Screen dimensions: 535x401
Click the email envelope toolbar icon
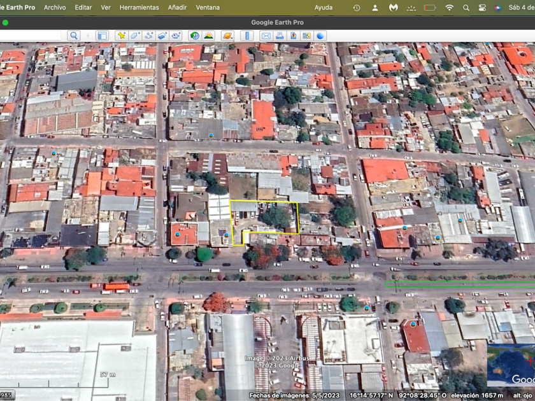tap(266, 36)
